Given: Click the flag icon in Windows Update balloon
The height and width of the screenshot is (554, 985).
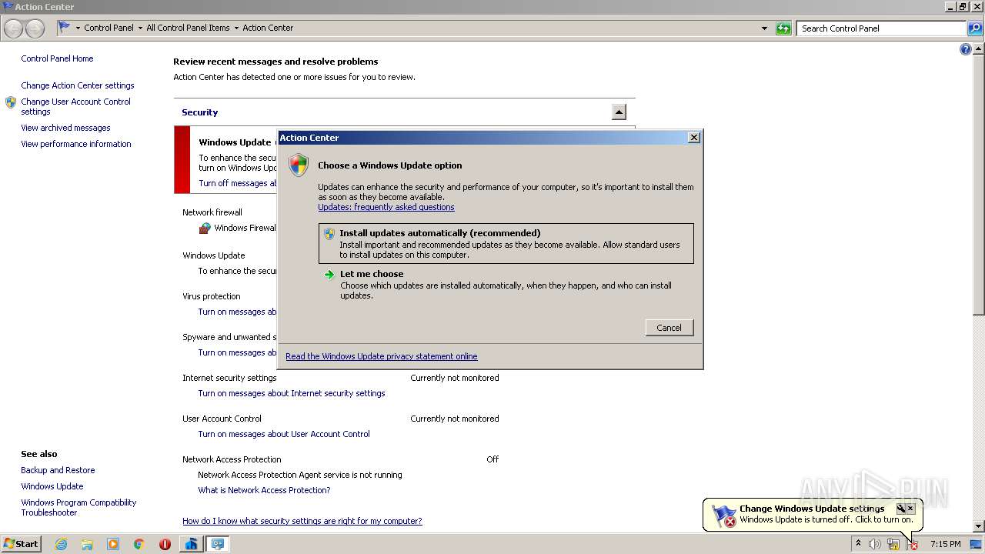Looking at the screenshot, I should click(723, 516).
